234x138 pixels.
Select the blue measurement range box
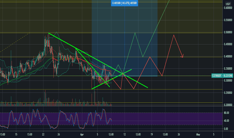[x=125, y=38]
